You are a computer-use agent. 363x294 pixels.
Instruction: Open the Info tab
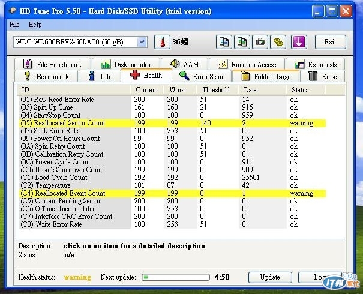click(x=100, y=76)
